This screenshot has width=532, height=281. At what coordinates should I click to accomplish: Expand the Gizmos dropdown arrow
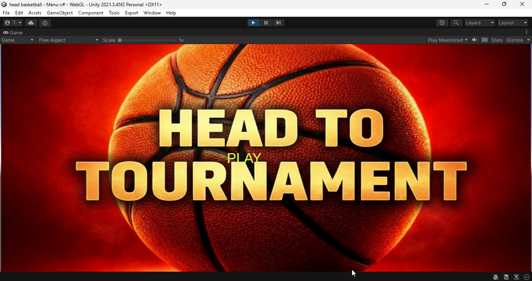tap(528, 40)
